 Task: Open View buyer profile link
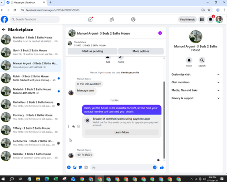tap(130, 72)
